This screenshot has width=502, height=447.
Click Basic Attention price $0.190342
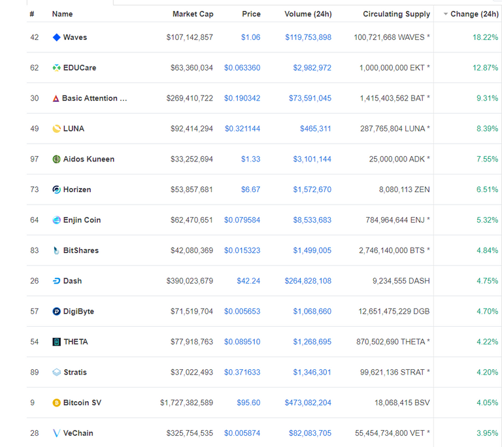(242, 98)
